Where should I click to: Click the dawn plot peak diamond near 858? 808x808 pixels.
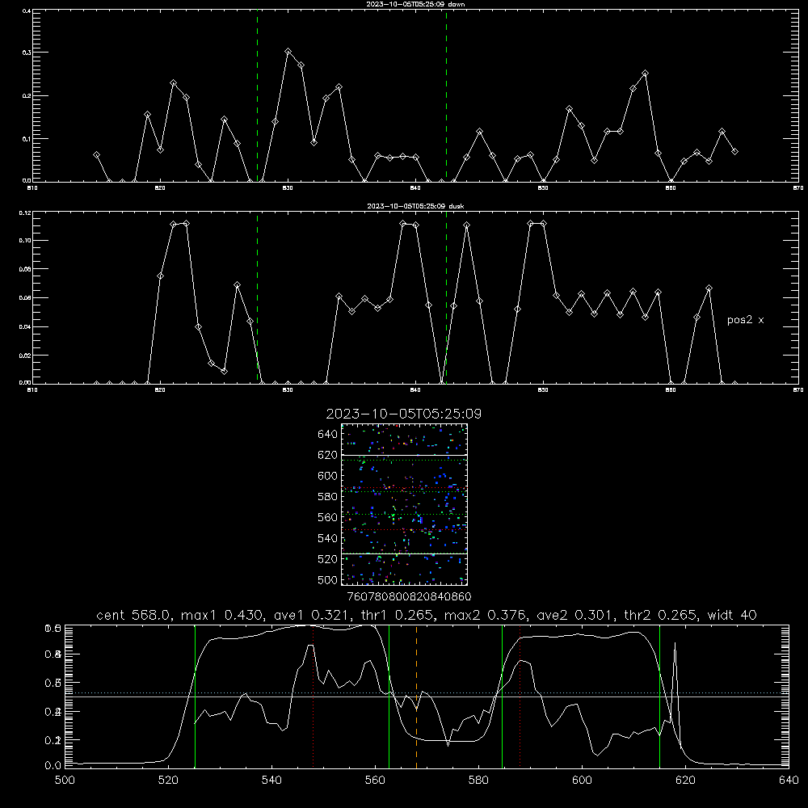[x=645, y=74]
